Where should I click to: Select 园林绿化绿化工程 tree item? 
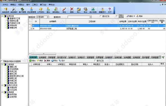tap(17, 76)
